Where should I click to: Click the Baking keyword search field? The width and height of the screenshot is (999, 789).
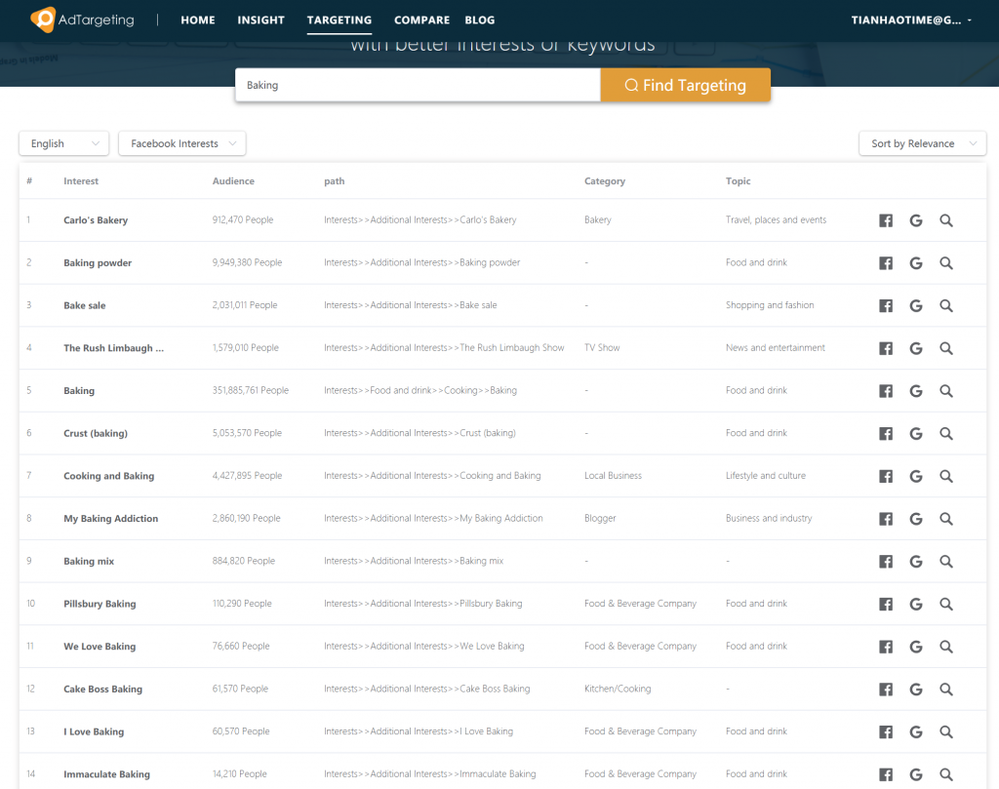(418, 85)
